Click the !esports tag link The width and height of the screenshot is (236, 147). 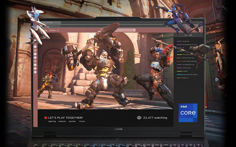pos(62,121)
